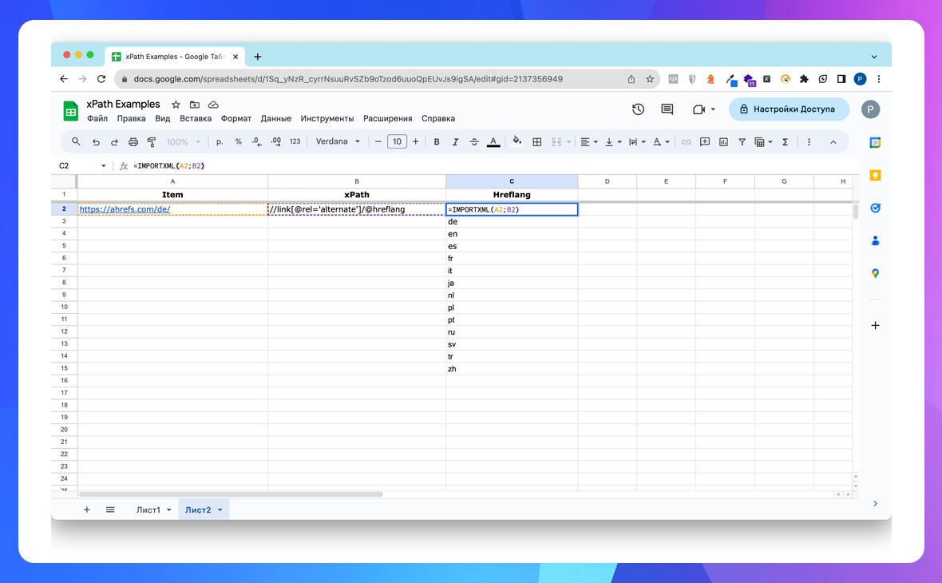Open the Вставка menu
This screenshot has width=942, height=583.
point(196,118)
